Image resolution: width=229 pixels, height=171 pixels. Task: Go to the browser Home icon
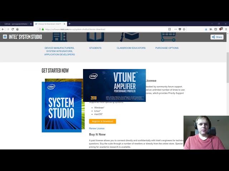click(x=18, y=29)
